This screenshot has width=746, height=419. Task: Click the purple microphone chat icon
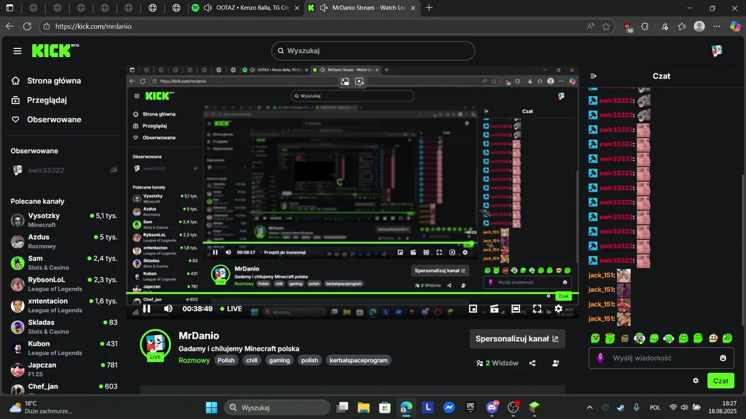(600, 358)
